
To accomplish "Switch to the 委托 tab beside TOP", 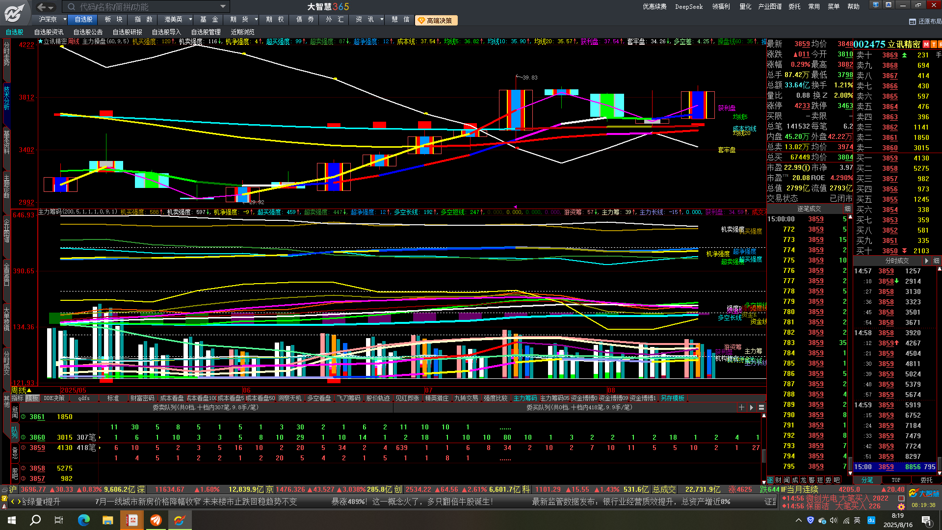I will click(926, 480).
